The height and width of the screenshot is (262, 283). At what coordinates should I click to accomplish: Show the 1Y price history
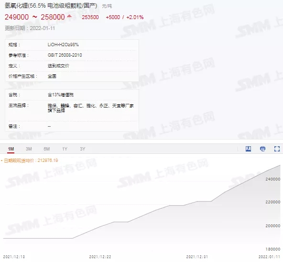click(65, 149)
